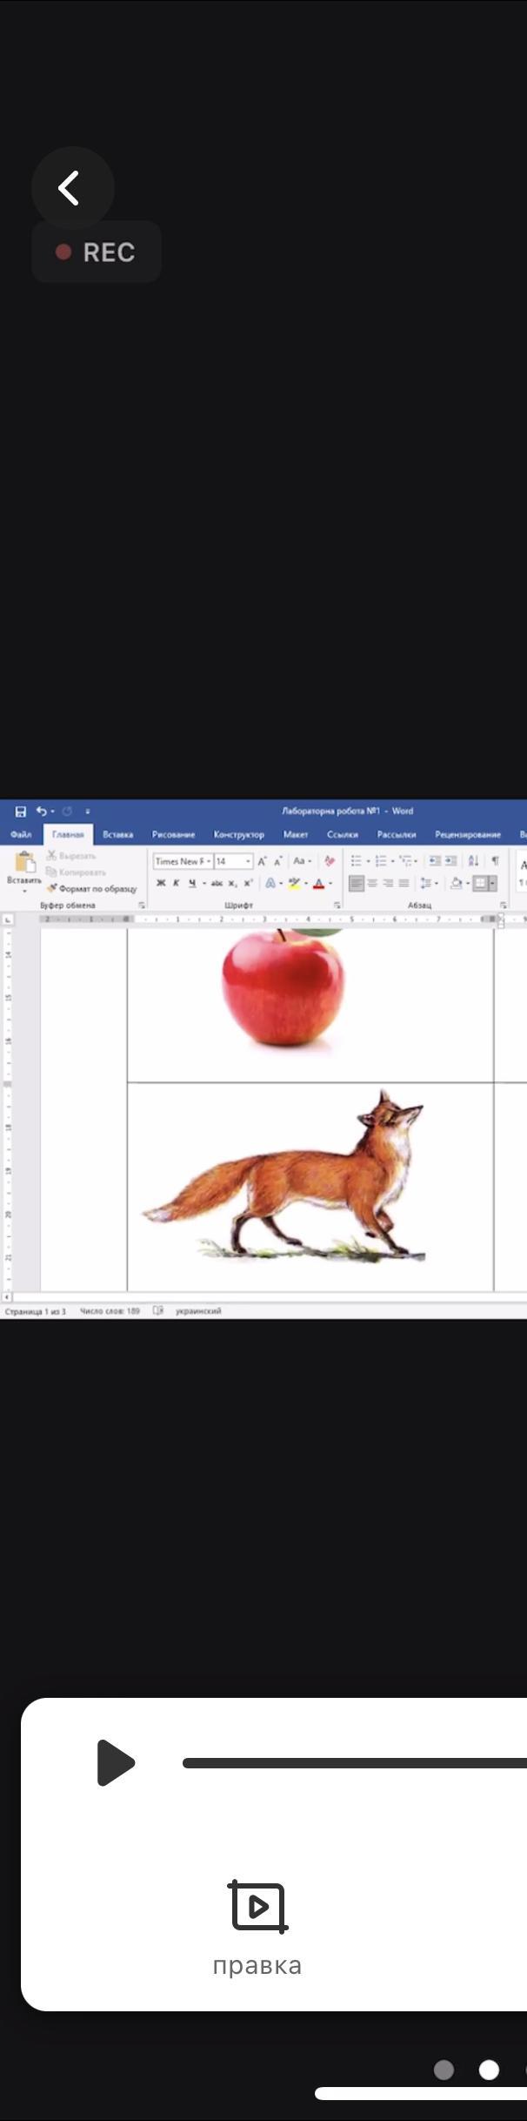527x2121 pixels.
Task: Click the decrease indent icon
Action: click(435, 861)
